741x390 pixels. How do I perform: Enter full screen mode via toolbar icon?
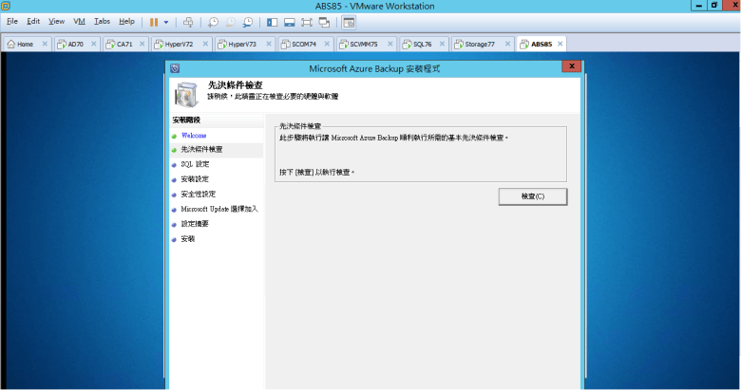tap(307, 21)
